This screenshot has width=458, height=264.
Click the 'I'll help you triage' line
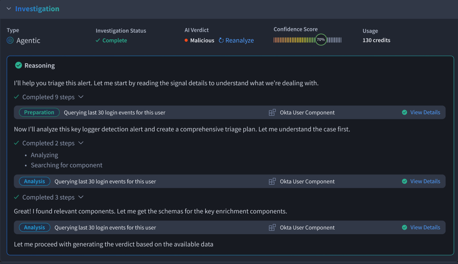(x=166, y=83)
